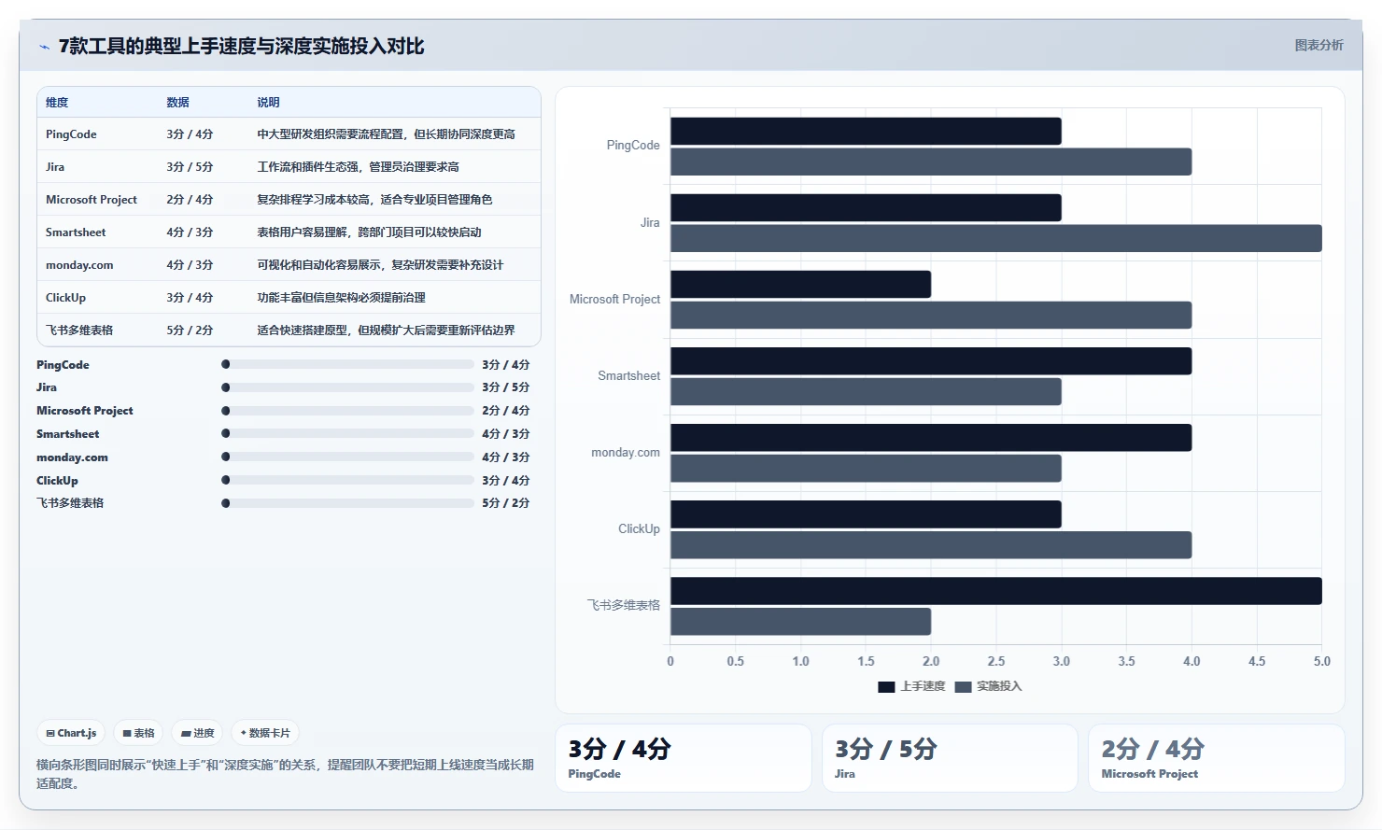This screenshot has width=1382, height=830.
Task: Open the Jira 3分 / 5分 data card
Action: (950, 758)
